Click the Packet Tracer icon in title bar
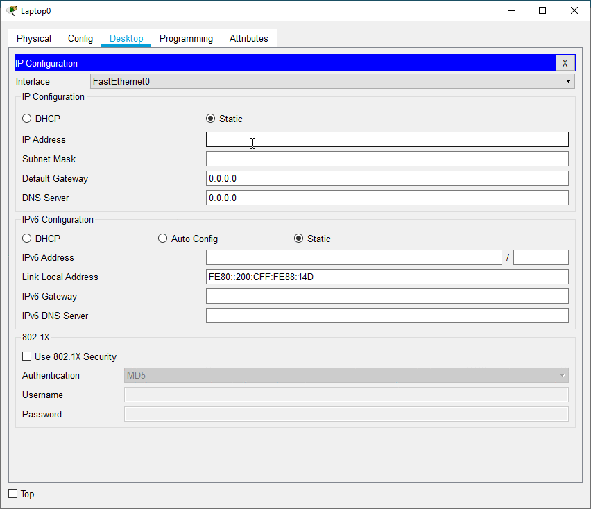Screen dimensions: 591x509 [x=12, y=10]
